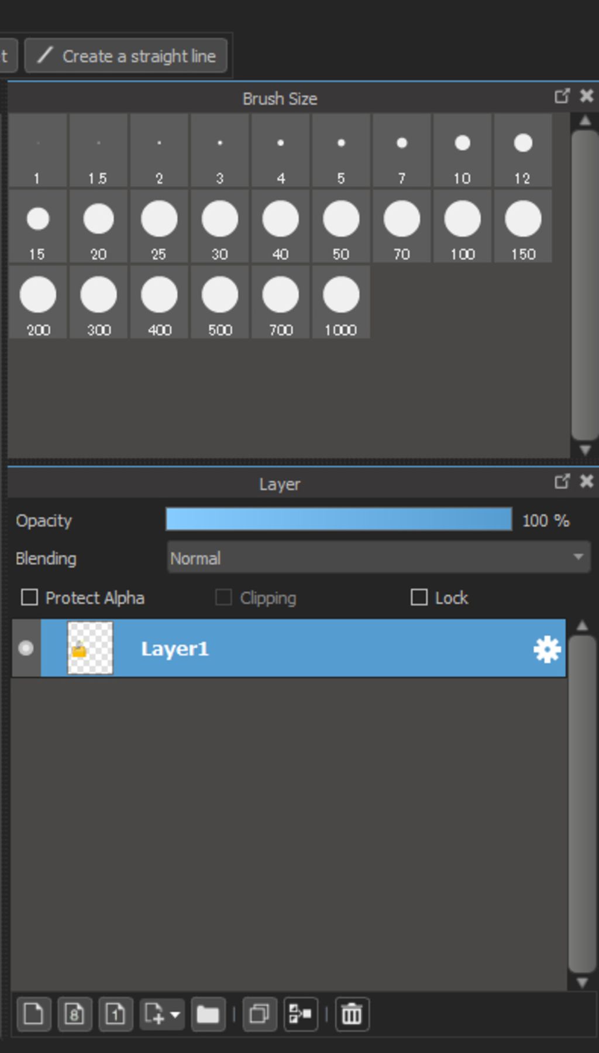The width and height of the screenshot is (599, 1053).
Task: Select brush size 1000
Action: [341, 302]
